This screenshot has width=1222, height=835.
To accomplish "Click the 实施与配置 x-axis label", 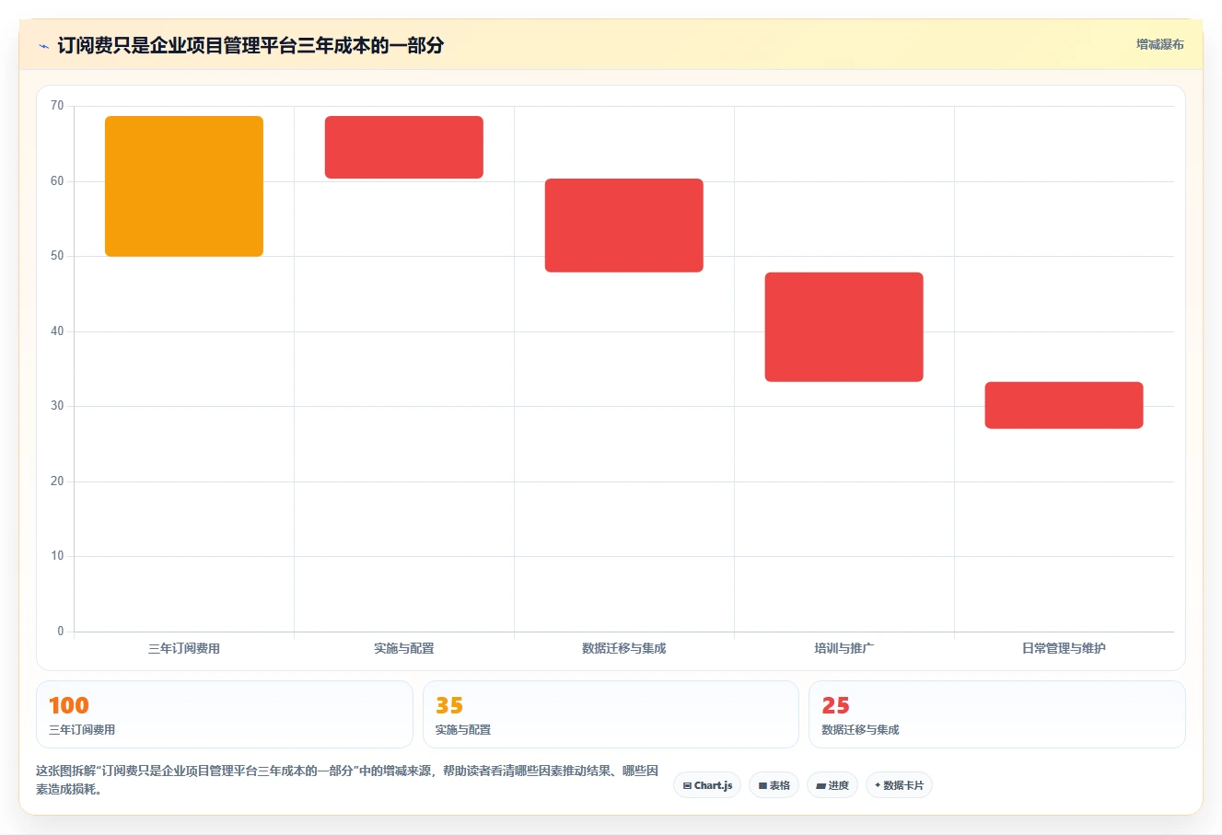I will pyautogui.click(x=404, y=648).
